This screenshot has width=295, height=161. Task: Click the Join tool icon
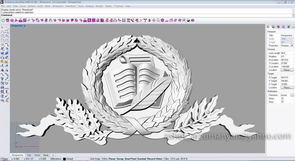point(2,62)
